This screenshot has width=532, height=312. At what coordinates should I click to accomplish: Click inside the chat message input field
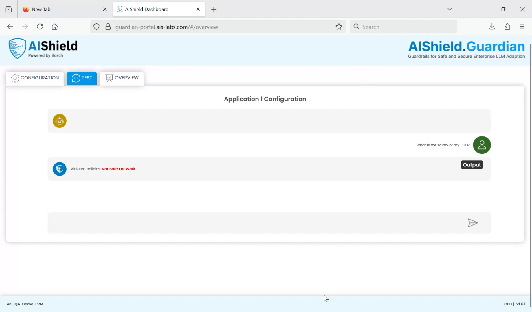coord(232,223)
